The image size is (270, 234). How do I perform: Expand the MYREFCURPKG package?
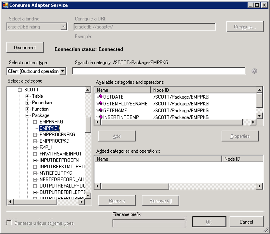(x=35, y=173)
